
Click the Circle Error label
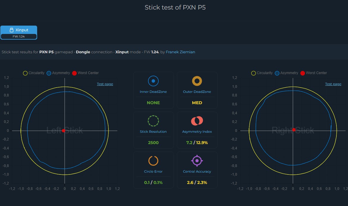click(x=153, y=171)
